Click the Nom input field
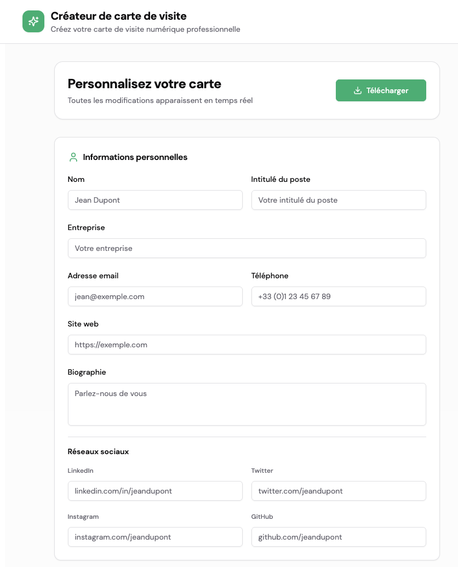 coord(155,200)
